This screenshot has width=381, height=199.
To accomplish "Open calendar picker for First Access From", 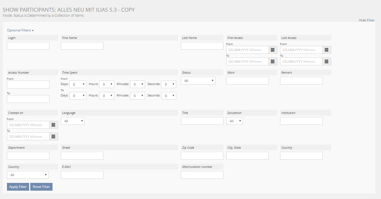I will coord(273,50).
